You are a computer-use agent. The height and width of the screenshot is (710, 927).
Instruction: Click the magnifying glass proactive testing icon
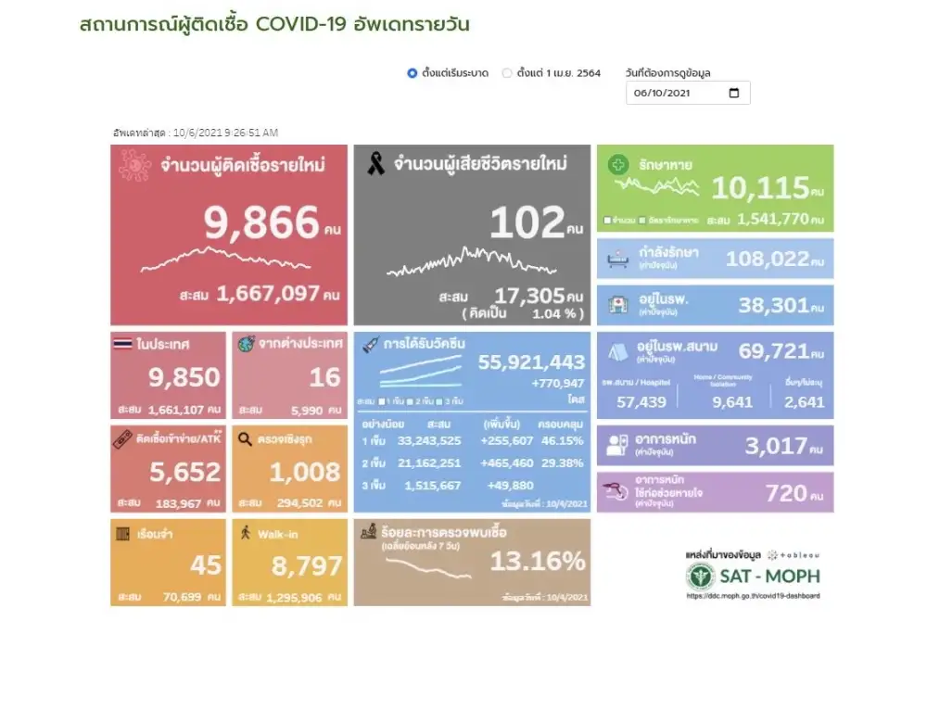point(246,438)
